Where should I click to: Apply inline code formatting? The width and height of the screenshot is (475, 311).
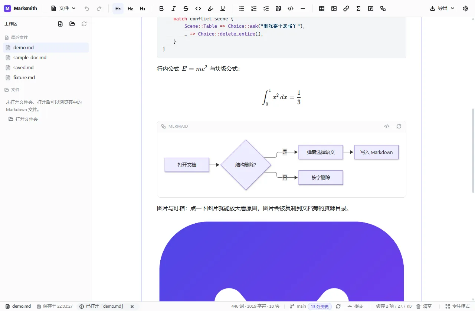198,9
